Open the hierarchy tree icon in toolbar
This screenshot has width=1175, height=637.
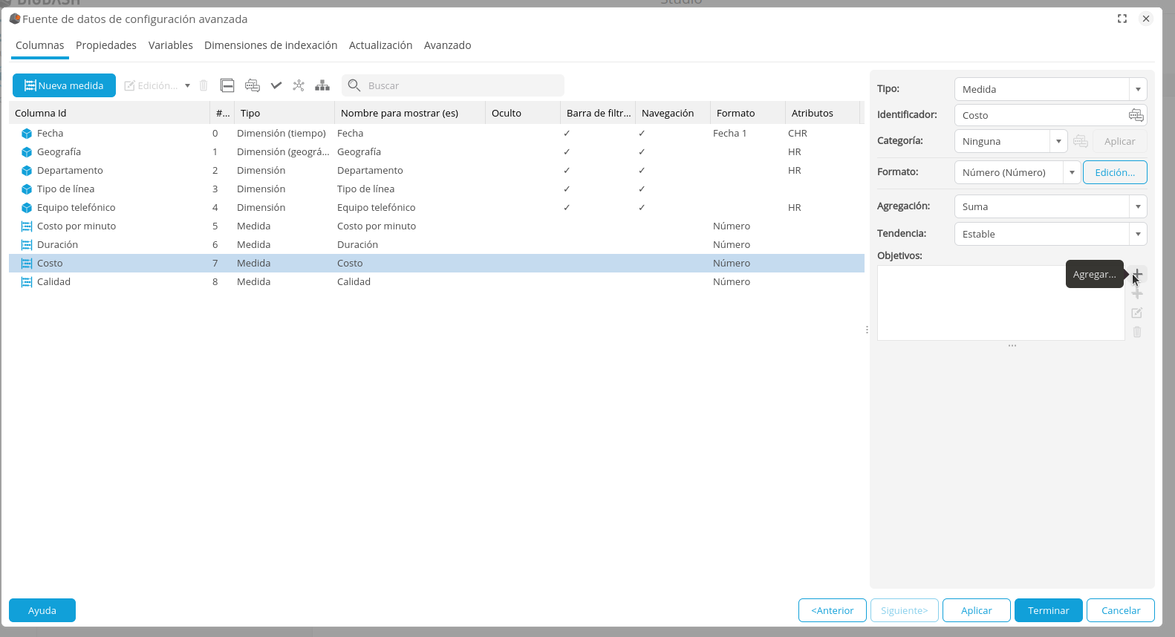[322, 85]
